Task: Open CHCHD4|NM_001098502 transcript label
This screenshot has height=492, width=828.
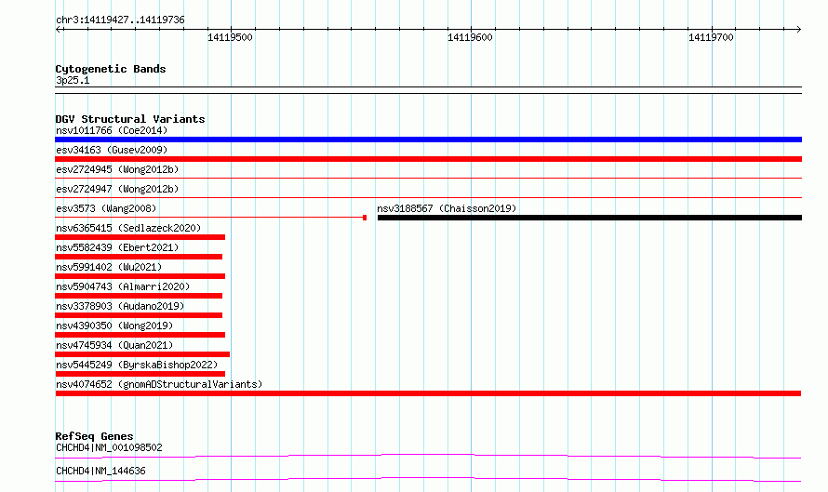Action: 109,447
